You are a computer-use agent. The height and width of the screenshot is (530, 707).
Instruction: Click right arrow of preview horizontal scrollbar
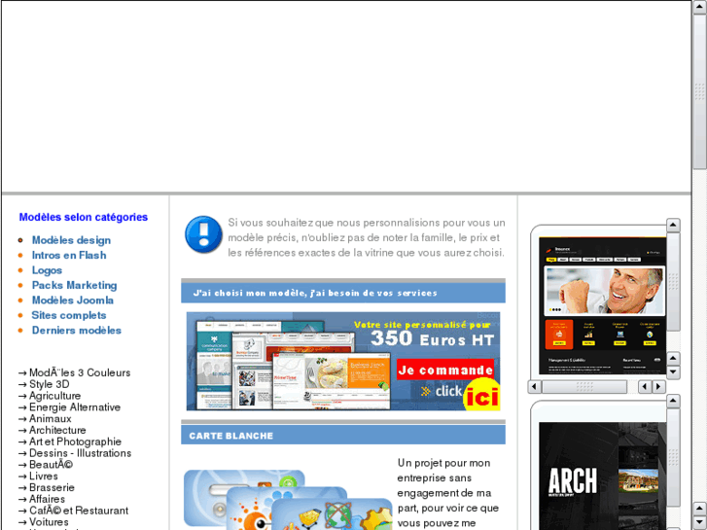[x=658, y=387]
